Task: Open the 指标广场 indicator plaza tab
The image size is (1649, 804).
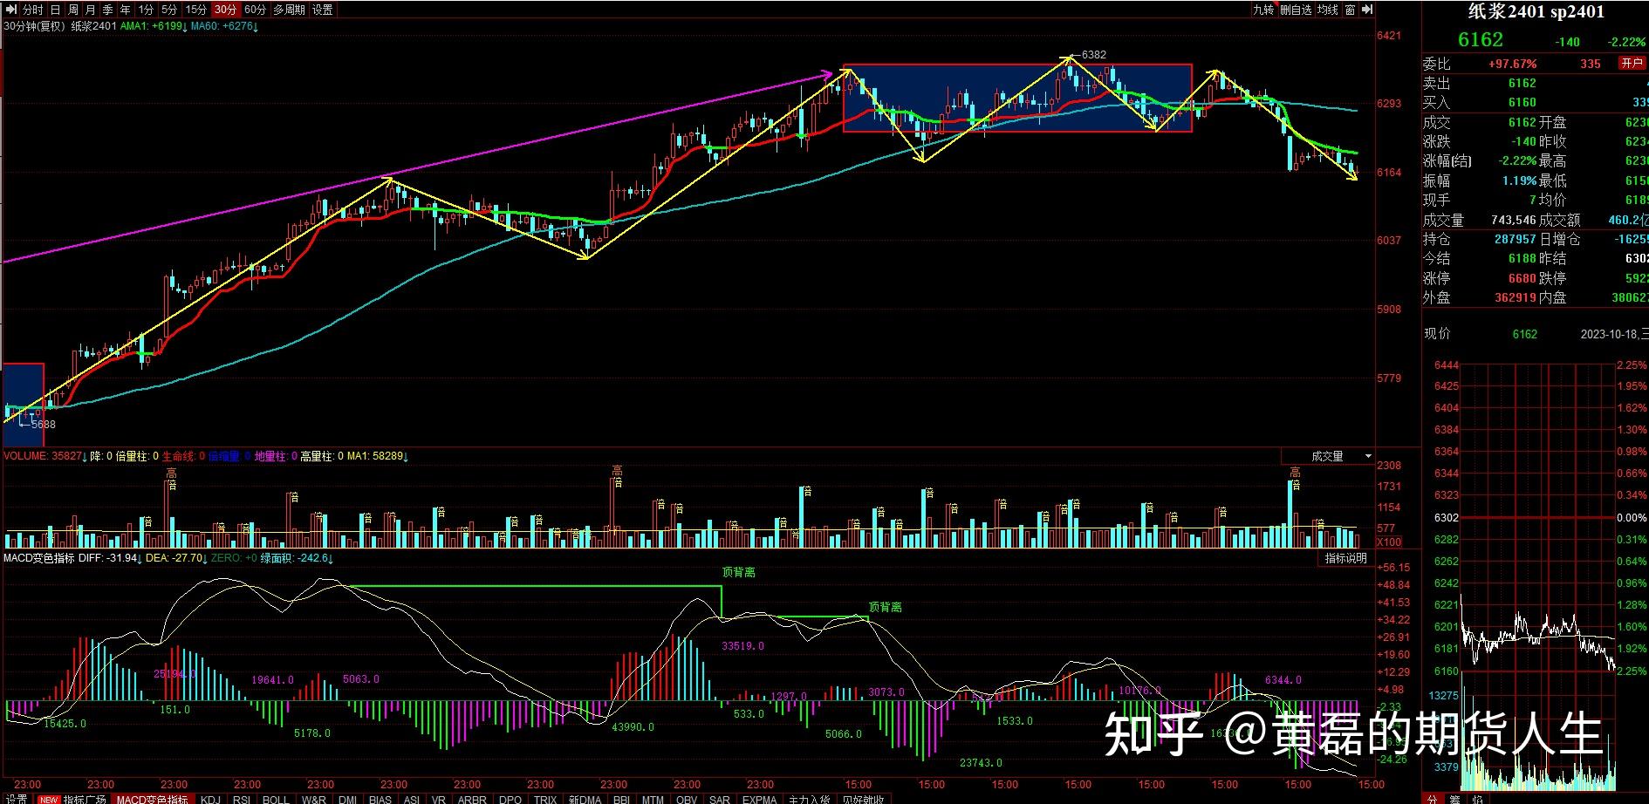Action: pyautogui.click(x=73, y=798)
